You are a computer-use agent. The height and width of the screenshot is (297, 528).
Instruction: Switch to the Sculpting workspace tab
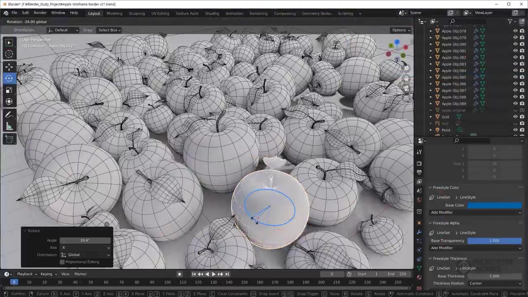(137, 13)
